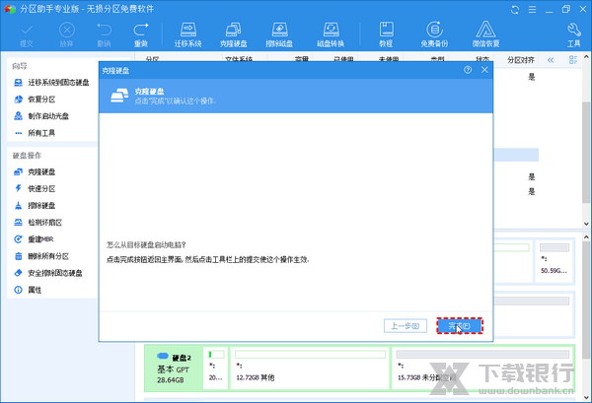Toggle the list view layout icon
The height and width of the screenshot is (403, 592).
coord(573,60)
